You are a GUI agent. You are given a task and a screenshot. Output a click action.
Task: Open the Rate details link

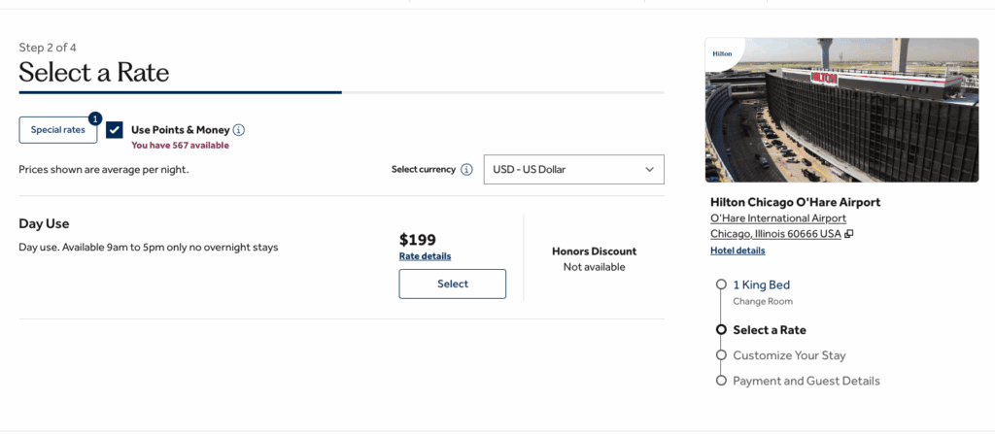tap(425, 256)
